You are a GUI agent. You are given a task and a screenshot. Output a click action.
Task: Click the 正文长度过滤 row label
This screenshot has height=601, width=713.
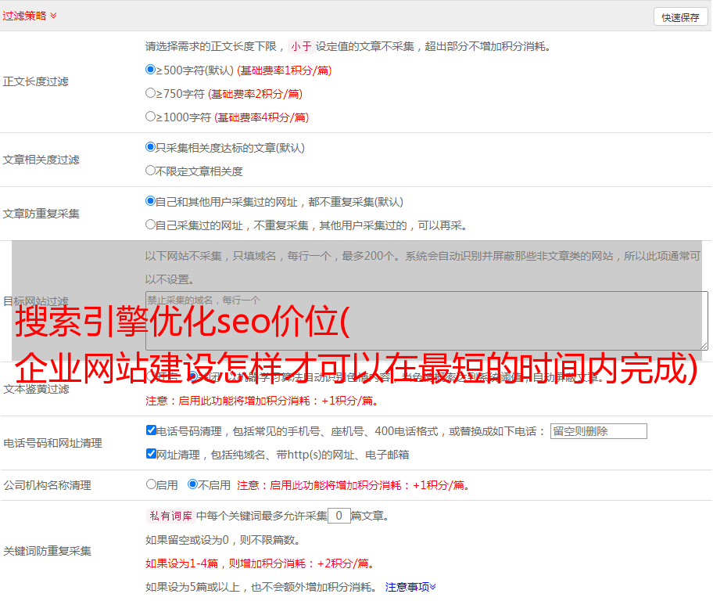click(35, 81)
